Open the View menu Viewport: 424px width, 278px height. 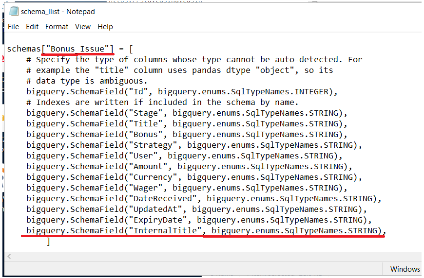pos(83,27)
